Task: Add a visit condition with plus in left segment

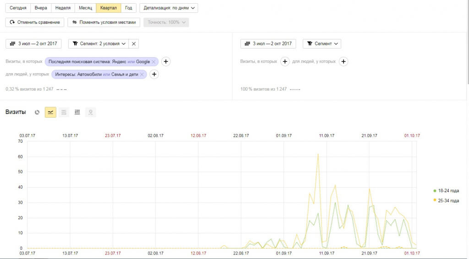Action: click(166, 62)
